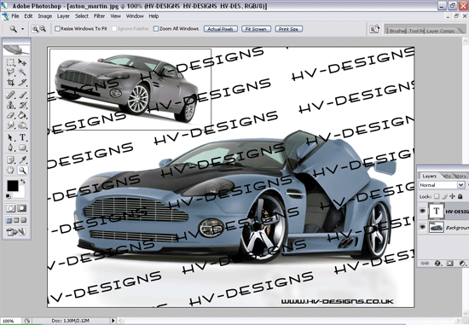Switch to black Full Screen Mode

(x=23, y=220)
